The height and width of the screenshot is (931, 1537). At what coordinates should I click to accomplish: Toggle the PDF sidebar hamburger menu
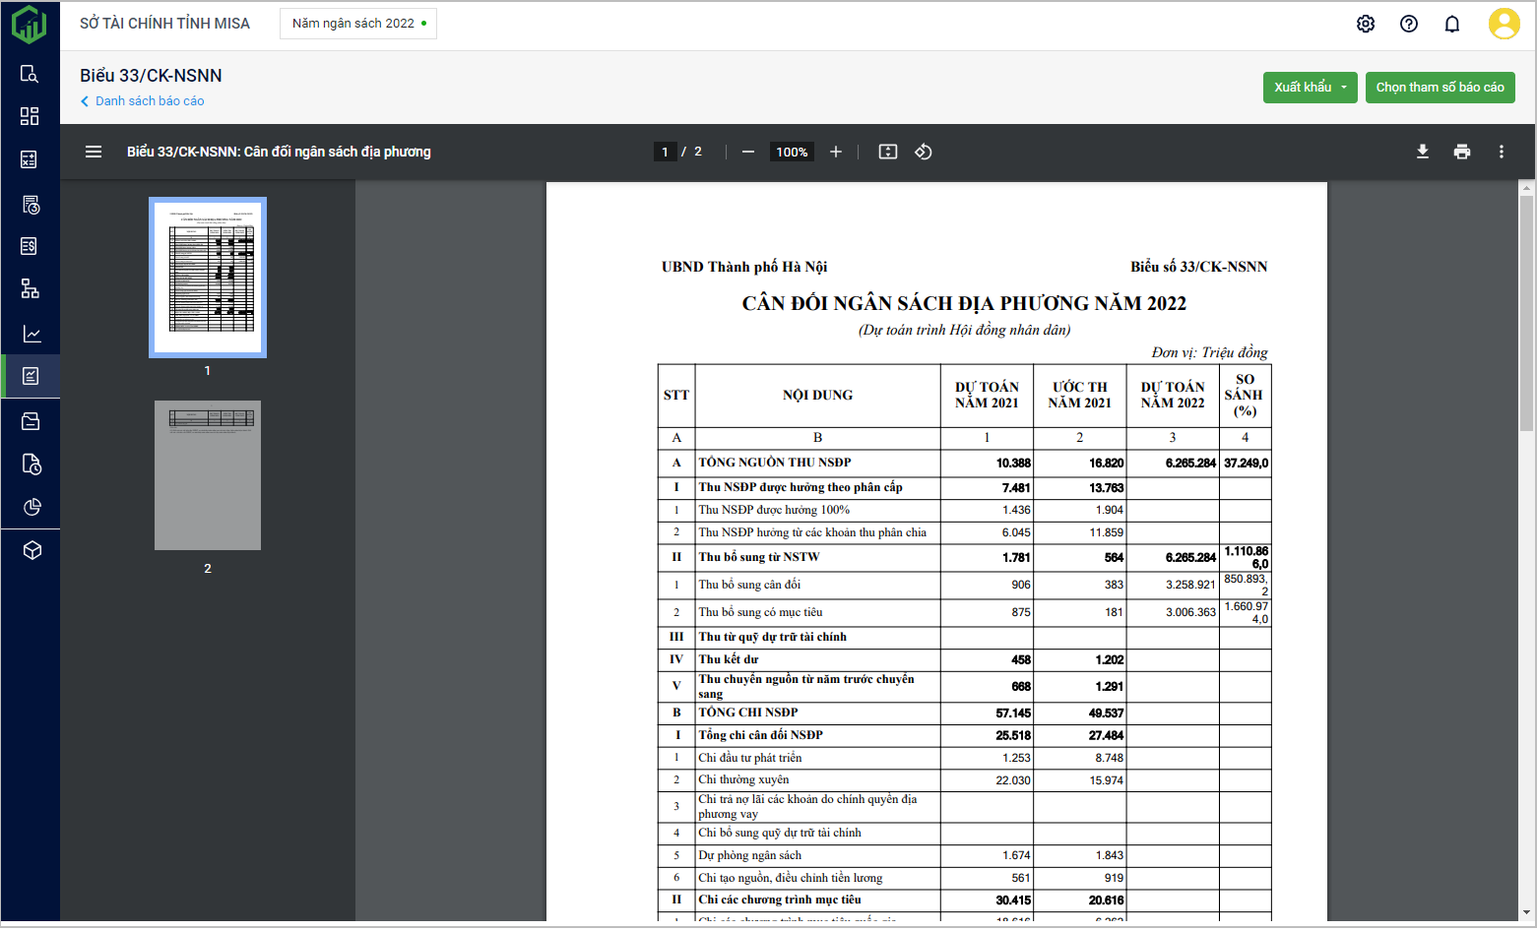pyautogui.click(x=94, y=152)
